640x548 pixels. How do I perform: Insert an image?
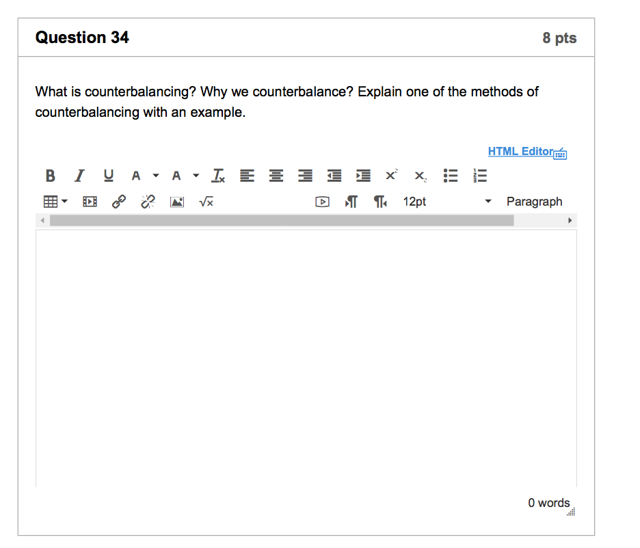[176, 202]
